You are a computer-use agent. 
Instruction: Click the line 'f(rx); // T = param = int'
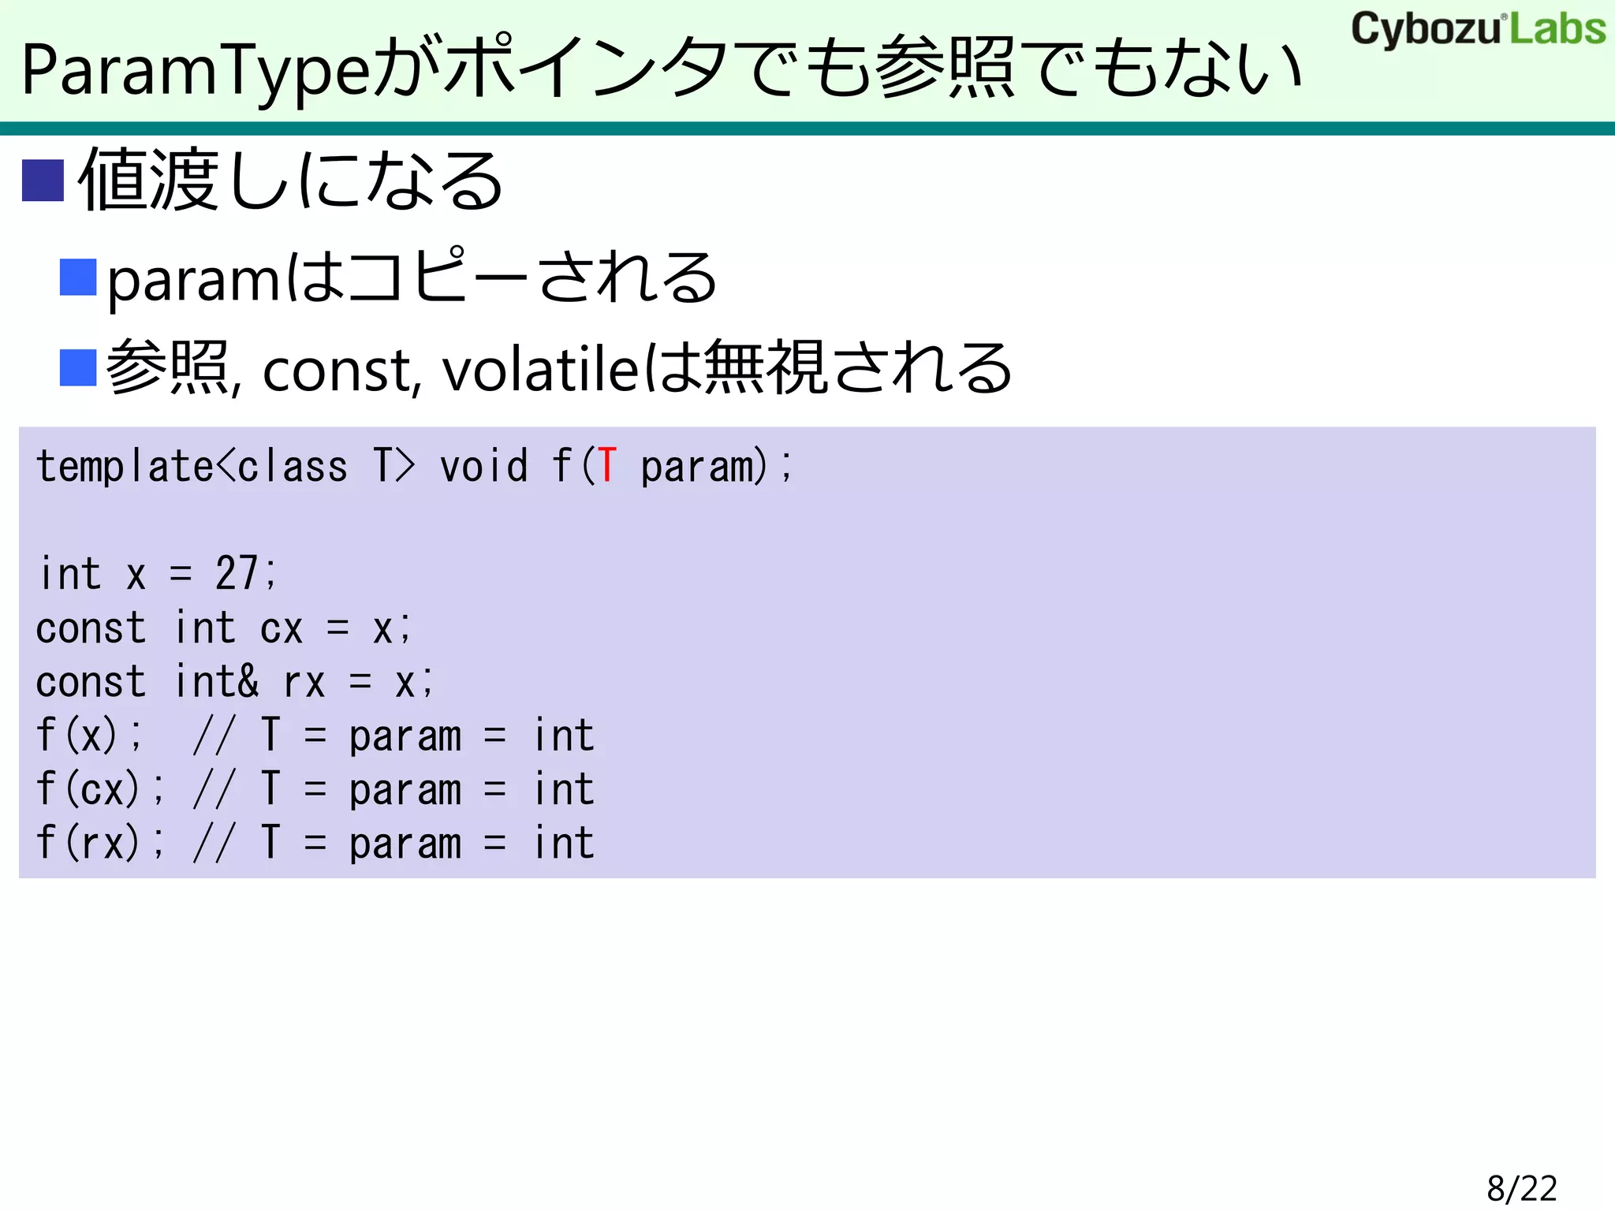(315, 842)
